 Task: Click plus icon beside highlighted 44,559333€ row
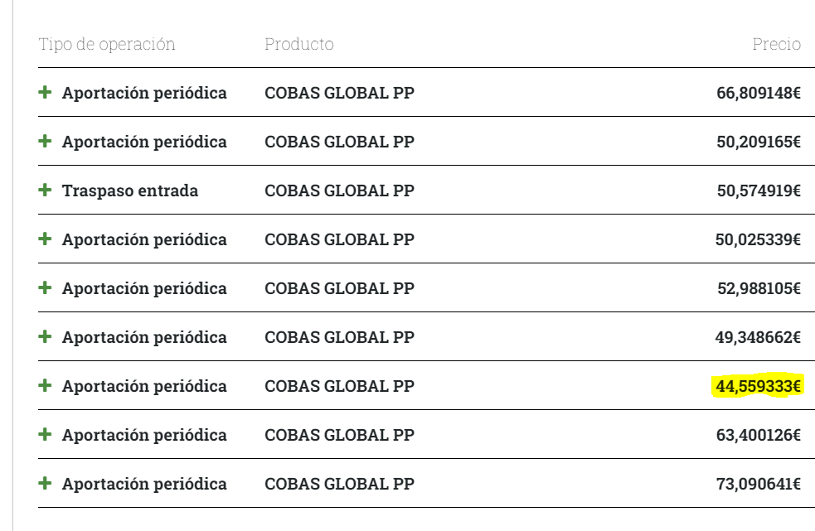tap(46, 385)
